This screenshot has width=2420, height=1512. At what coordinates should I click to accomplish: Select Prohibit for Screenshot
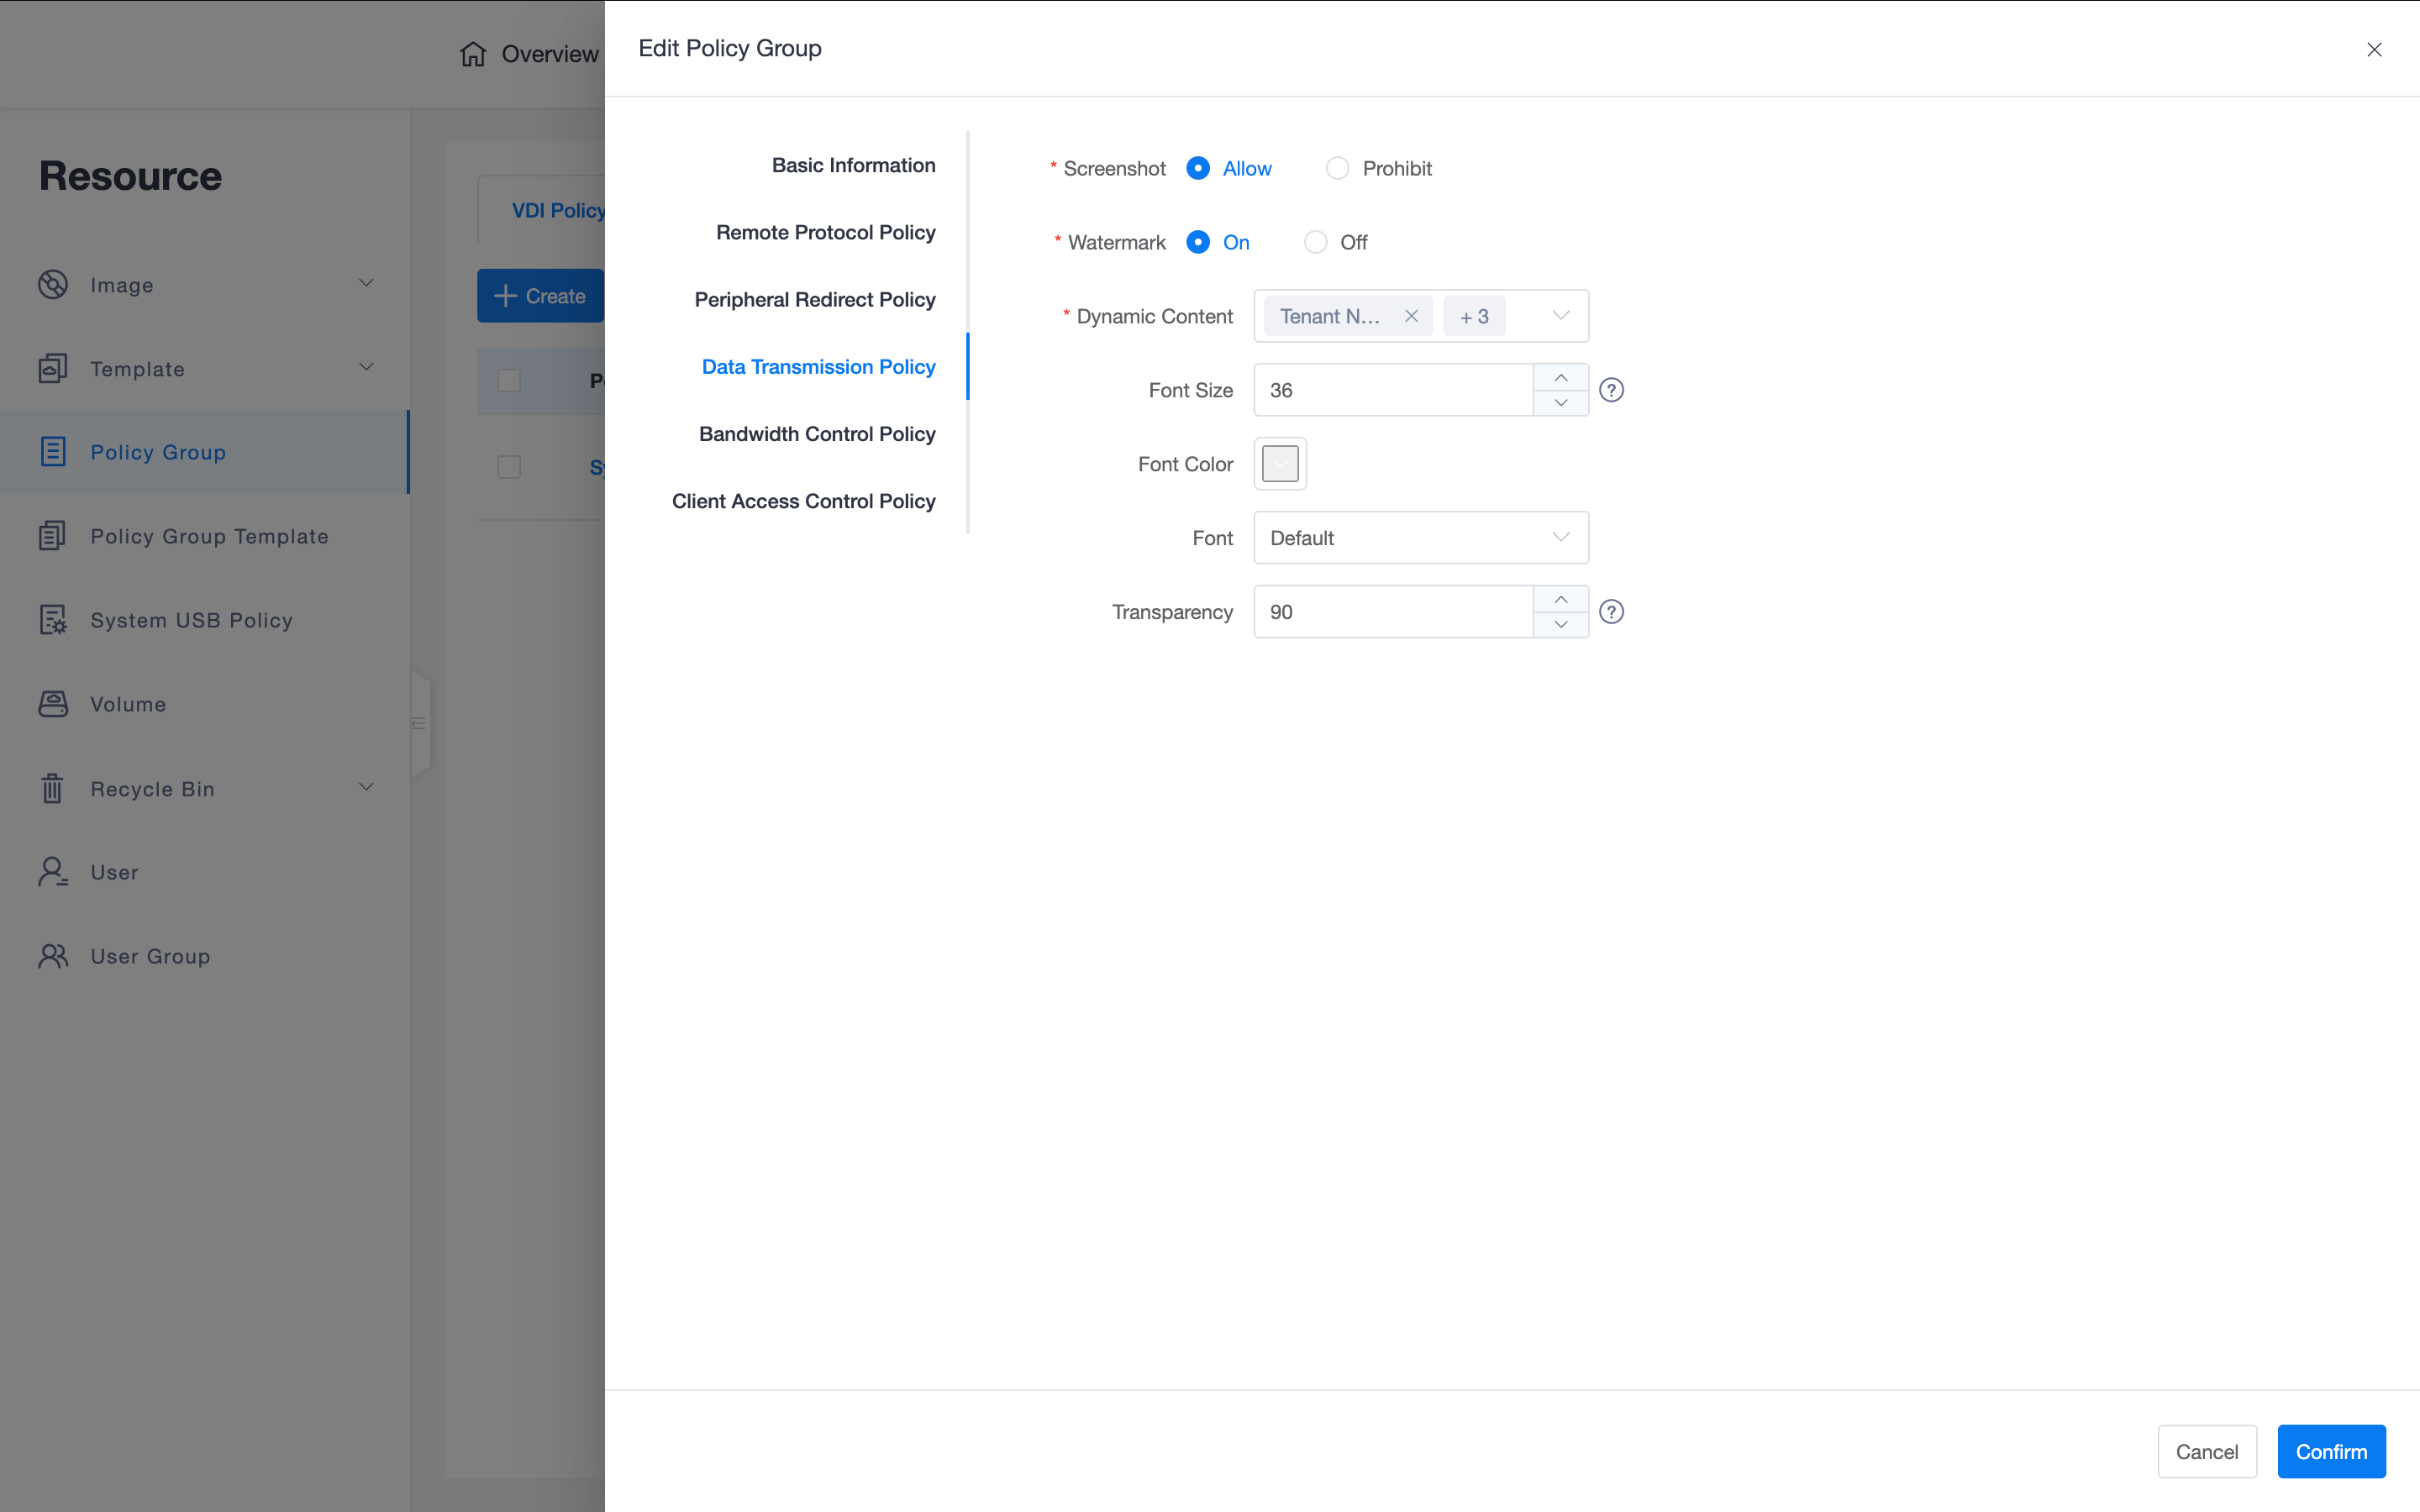point(1337,168)
